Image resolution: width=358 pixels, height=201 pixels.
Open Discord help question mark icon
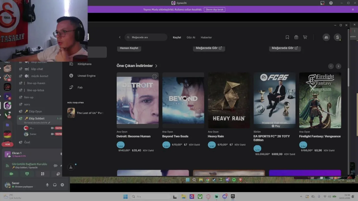(x=331, y=3)
